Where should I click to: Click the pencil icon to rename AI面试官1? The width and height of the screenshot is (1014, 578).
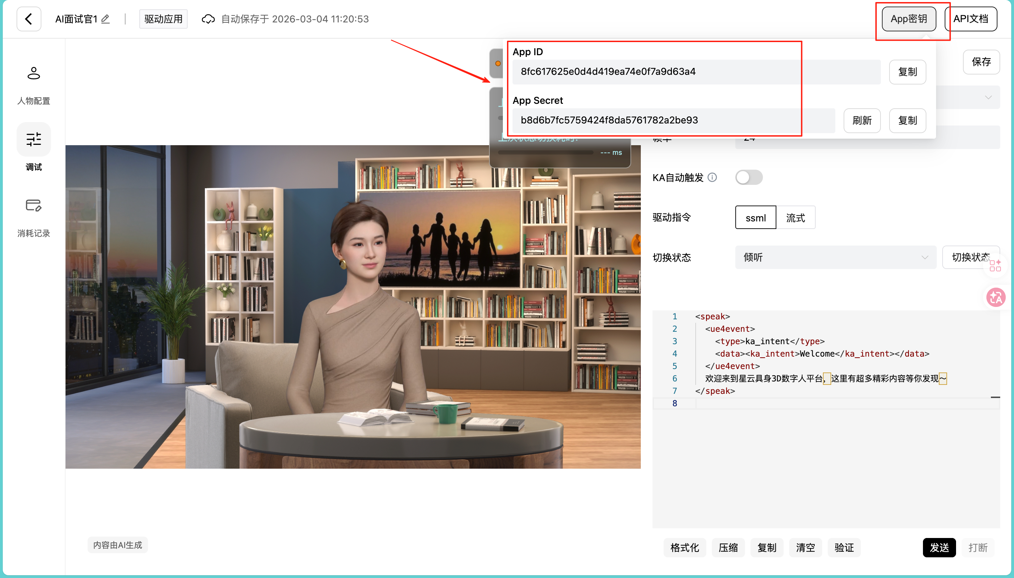[x=105, y=19]
